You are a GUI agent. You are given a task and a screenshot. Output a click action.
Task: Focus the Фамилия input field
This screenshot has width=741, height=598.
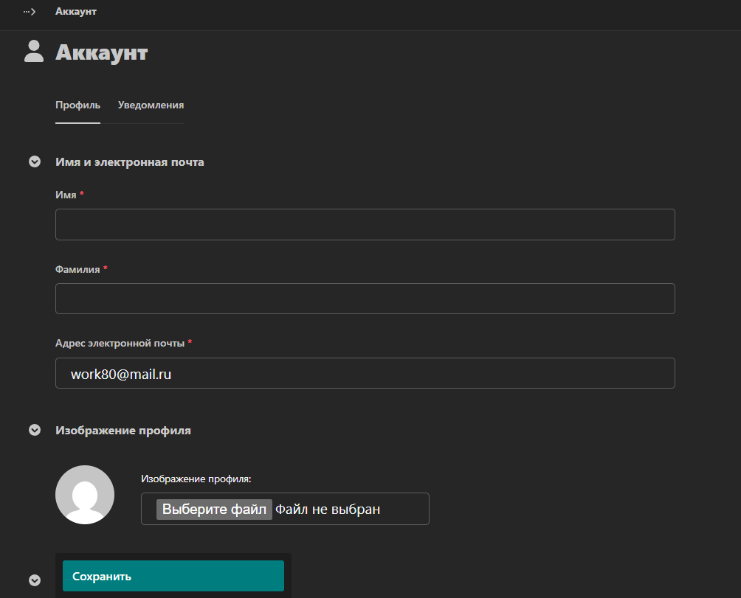(365, 299)
